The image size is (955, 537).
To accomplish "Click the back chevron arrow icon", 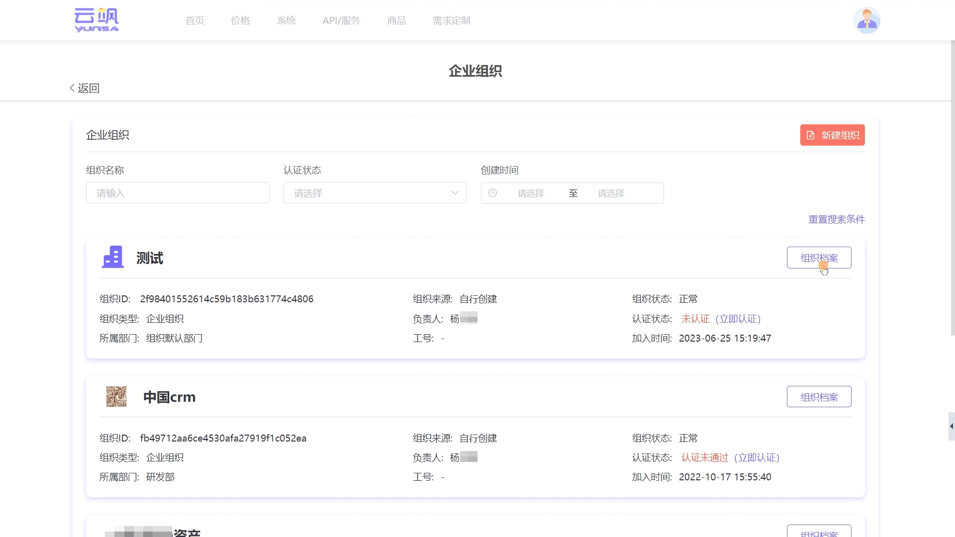I will point(72,88).
